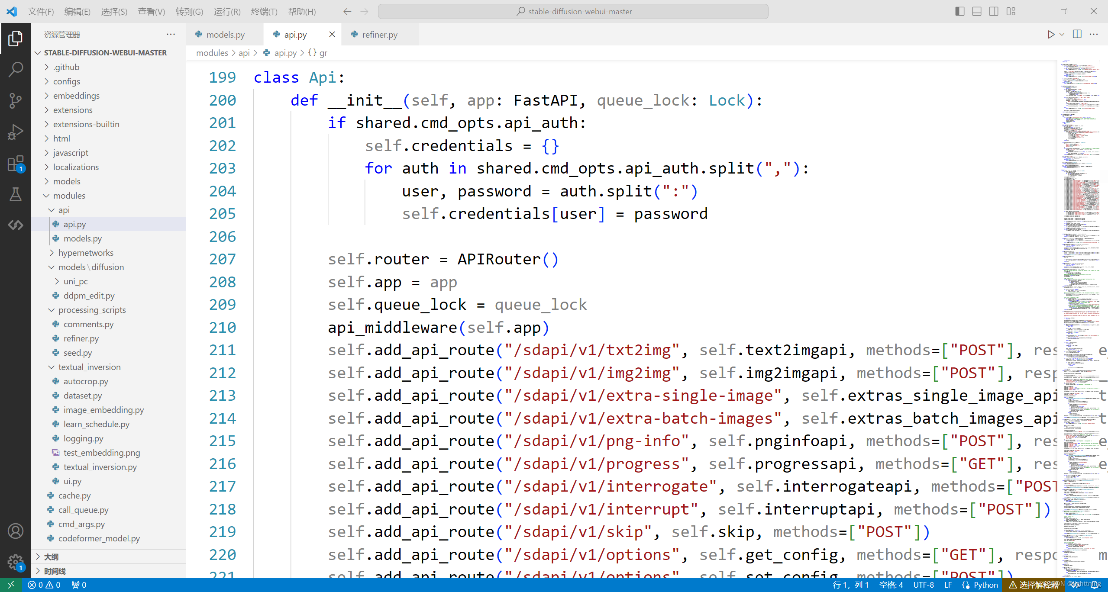Open the 终端(T) menu

pos(264,12)
